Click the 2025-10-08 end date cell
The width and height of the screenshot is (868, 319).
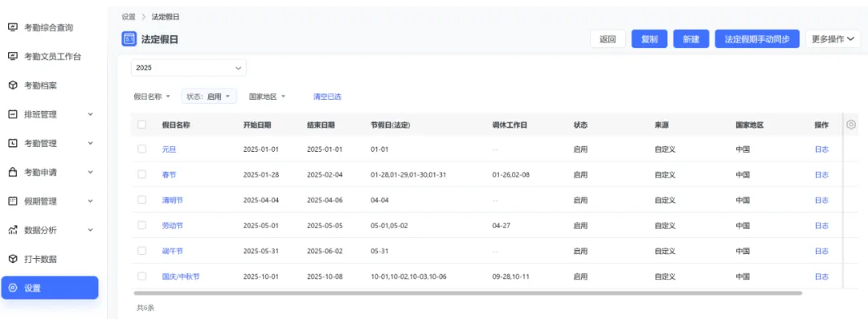click(x=325, y=277)
